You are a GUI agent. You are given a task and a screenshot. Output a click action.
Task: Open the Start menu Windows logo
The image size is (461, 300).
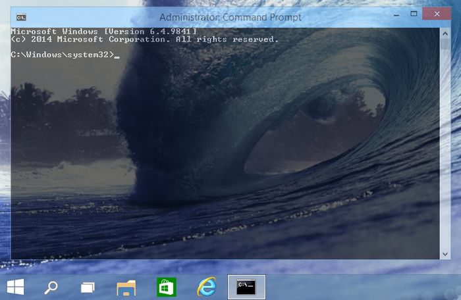coord(16,287)
